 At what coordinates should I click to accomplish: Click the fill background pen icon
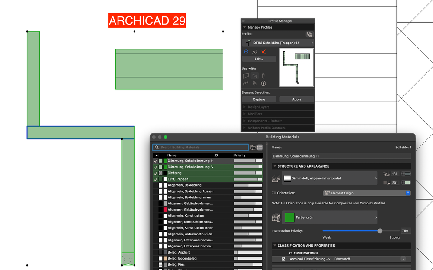click(387, 183)
